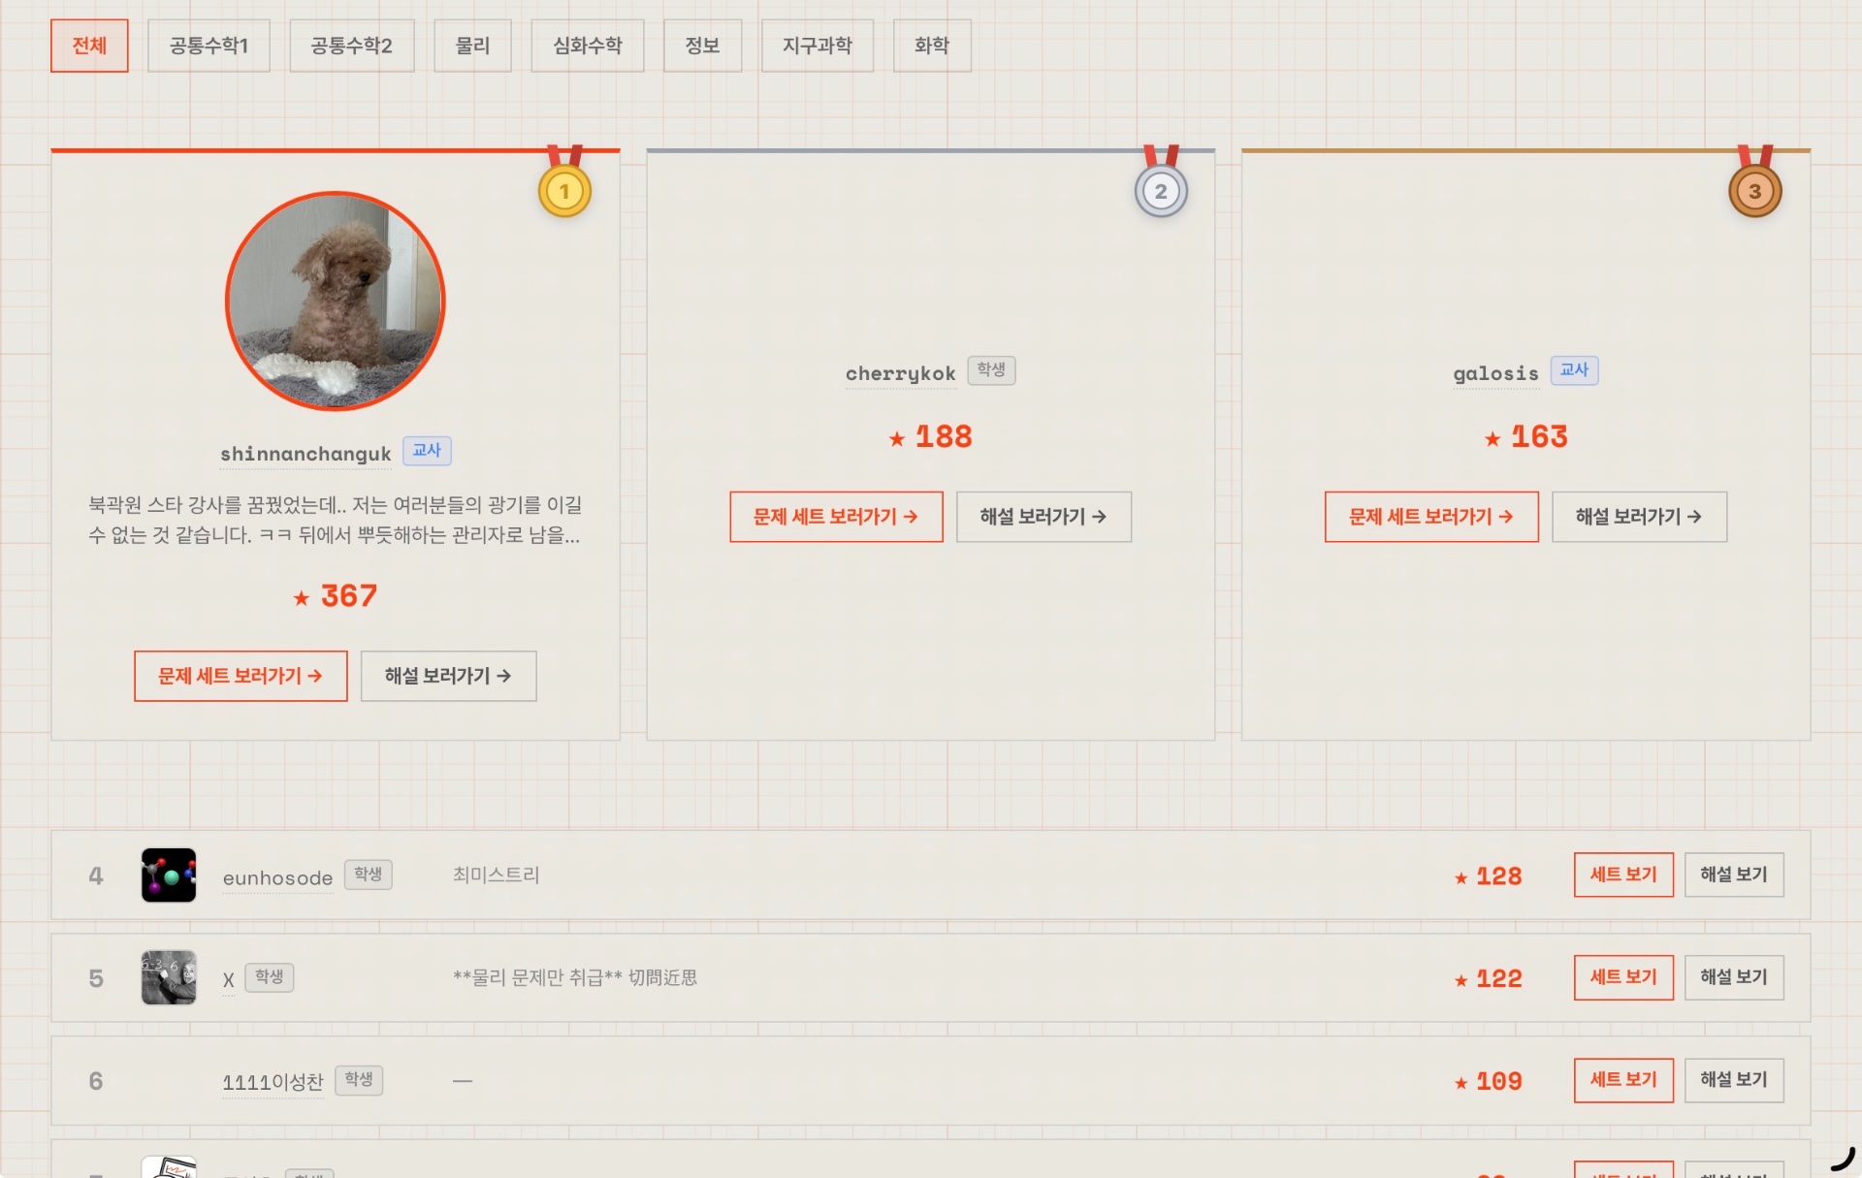The height and width of the screenshot is (1178, 1862).
Task: Click cherrykok's 해설 보러가기 button
Action: tap(1043, 517)
